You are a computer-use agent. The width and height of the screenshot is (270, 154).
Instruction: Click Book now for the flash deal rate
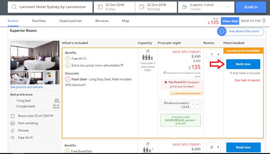243,64
